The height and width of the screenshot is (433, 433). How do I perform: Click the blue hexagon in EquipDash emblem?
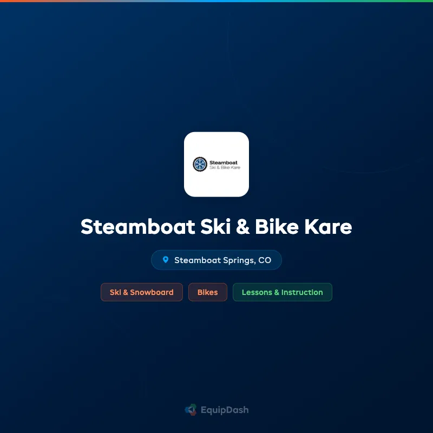(187, 410)
